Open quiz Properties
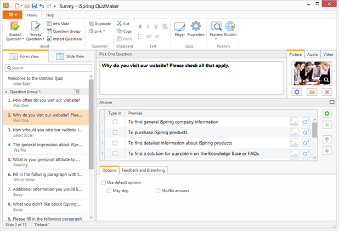The width and height of the screenshot is (339, 231). [196, 29]
